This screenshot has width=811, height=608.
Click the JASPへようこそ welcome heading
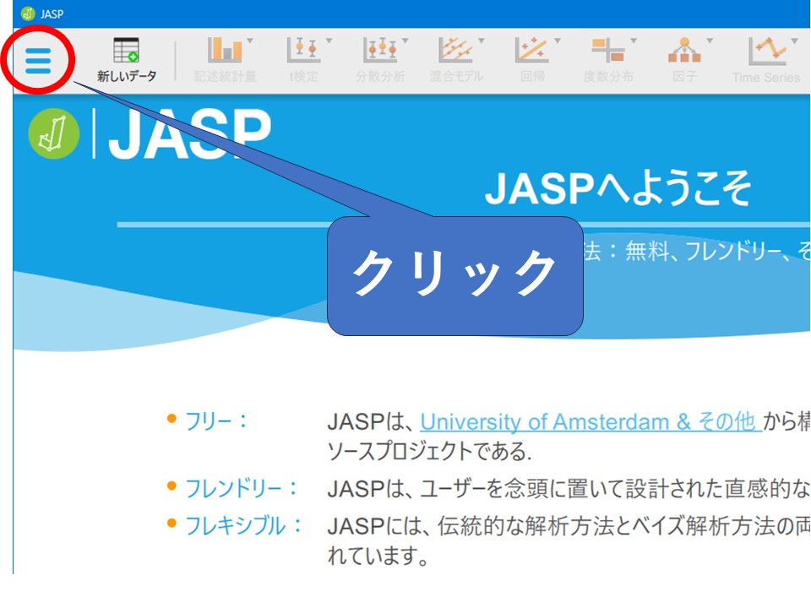pyautogui.click(x=618, y=188)
